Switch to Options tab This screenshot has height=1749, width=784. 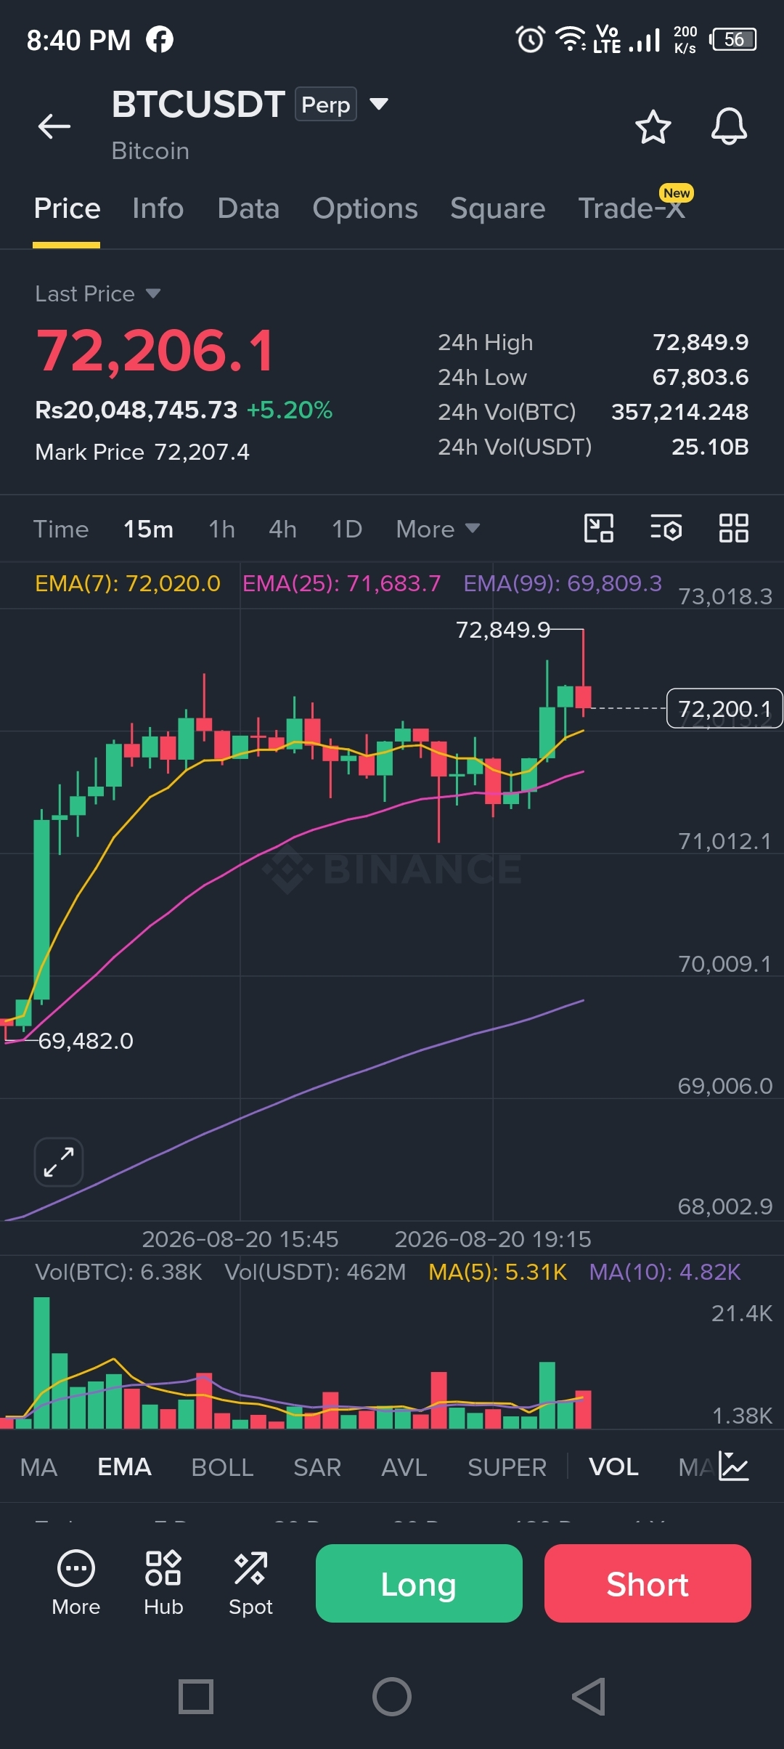(365, 208)
